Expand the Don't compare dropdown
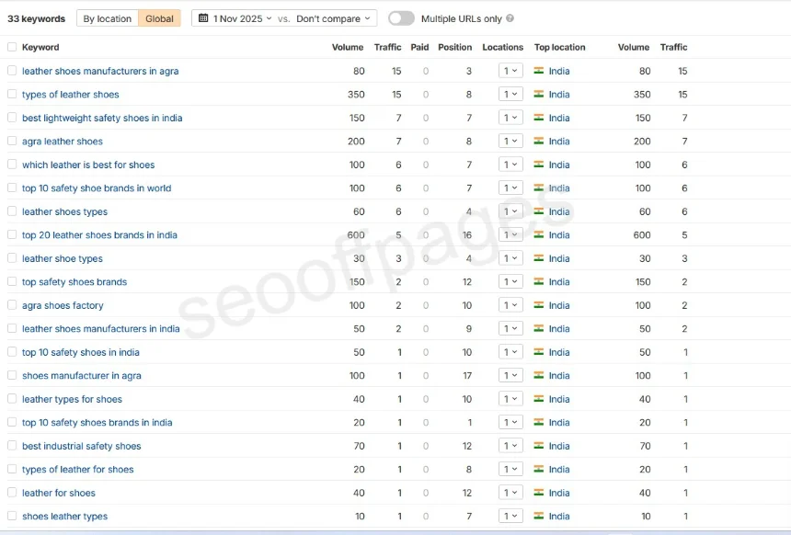Viewport: 791px width, 535px height. [x=334, y=18]
